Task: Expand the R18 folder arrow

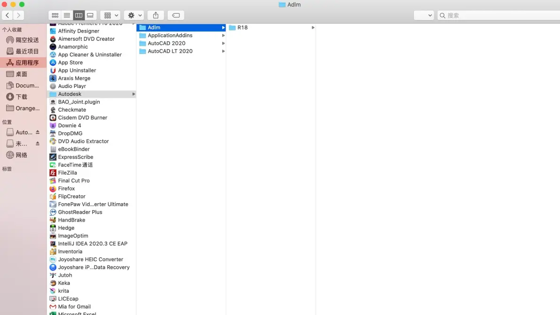Action: point(313,28)
